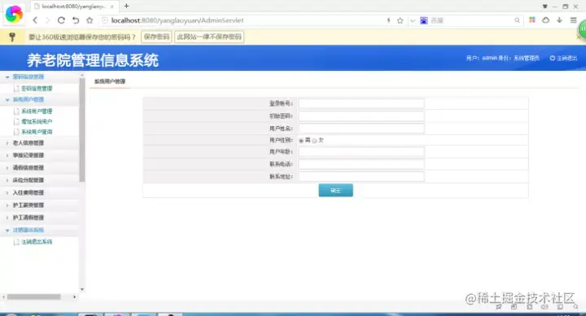Click the key icon on password bar
This screenshot has height=316, width=586.
coord(12,37)
